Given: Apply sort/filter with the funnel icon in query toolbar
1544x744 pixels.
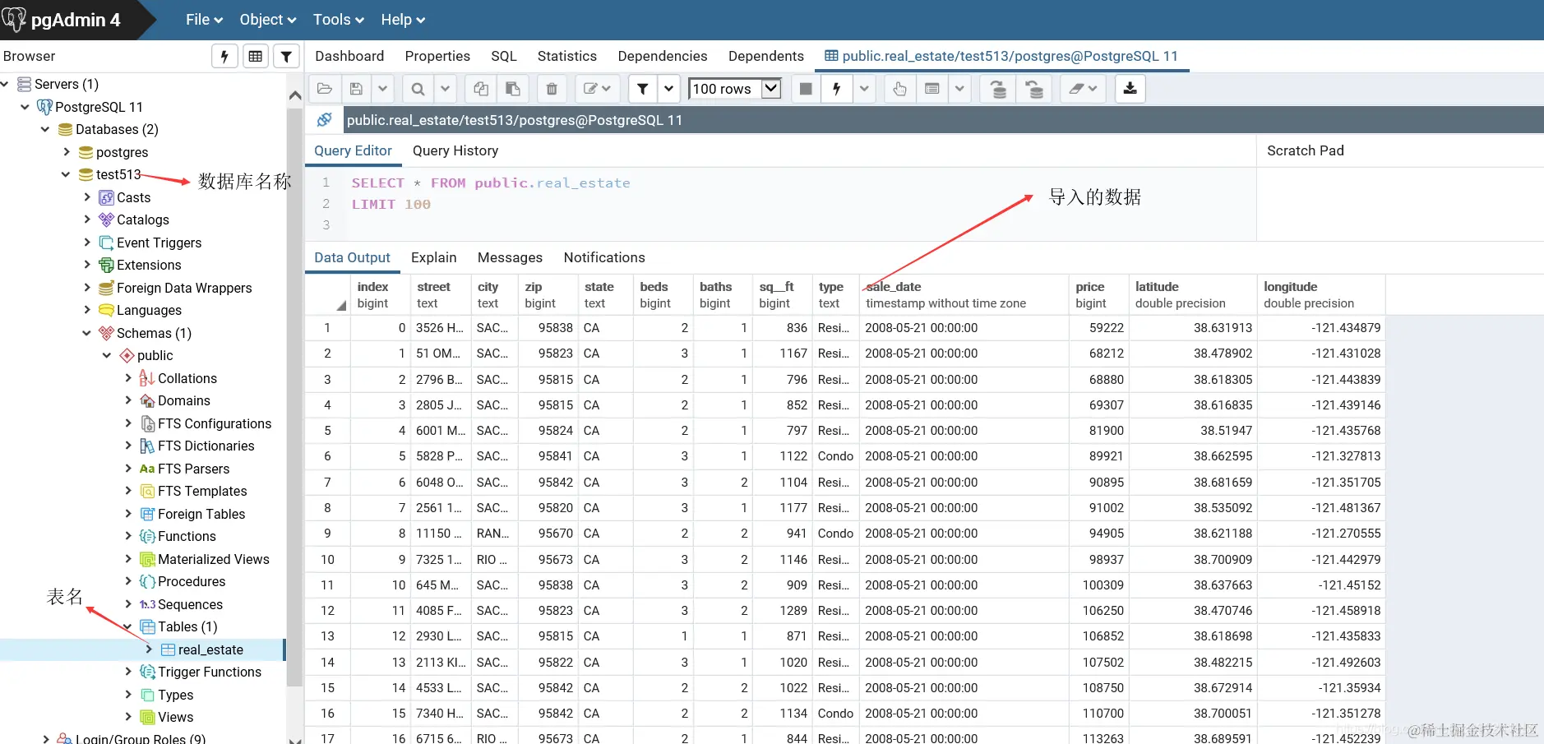Looking at the screenshot, I should tap(642, 89).
